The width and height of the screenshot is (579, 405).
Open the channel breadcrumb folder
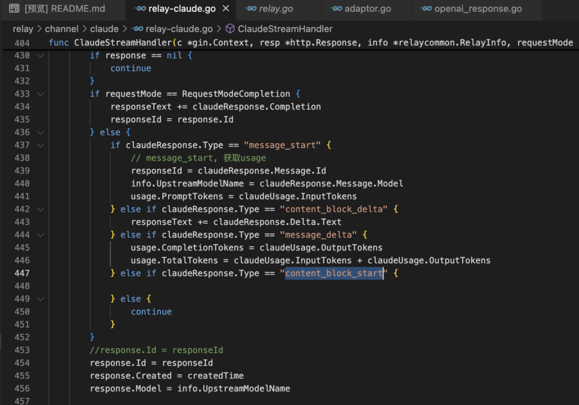click(62, 29)
